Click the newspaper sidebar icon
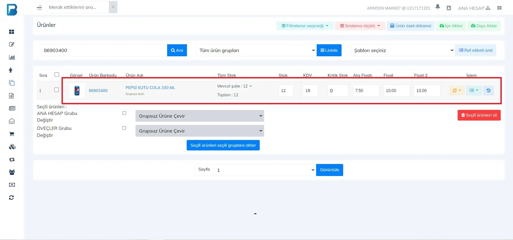The height and width of the screenshot is (240, 513). point(12,108)
